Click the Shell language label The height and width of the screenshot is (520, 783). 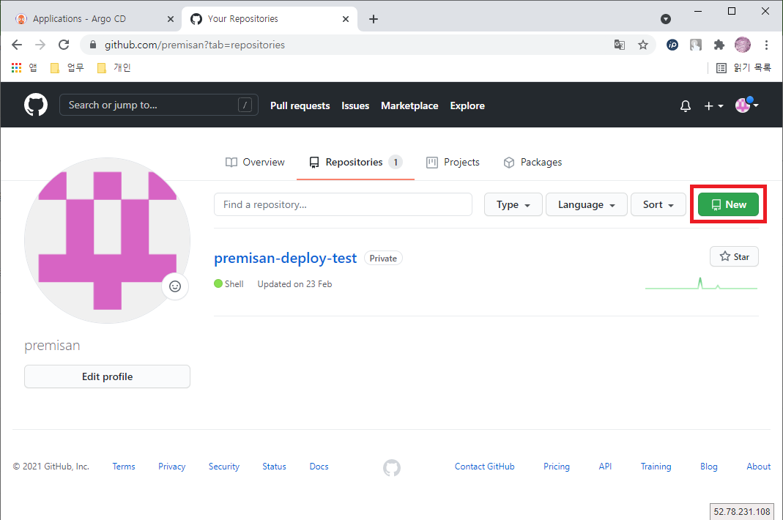coord(229,283)
